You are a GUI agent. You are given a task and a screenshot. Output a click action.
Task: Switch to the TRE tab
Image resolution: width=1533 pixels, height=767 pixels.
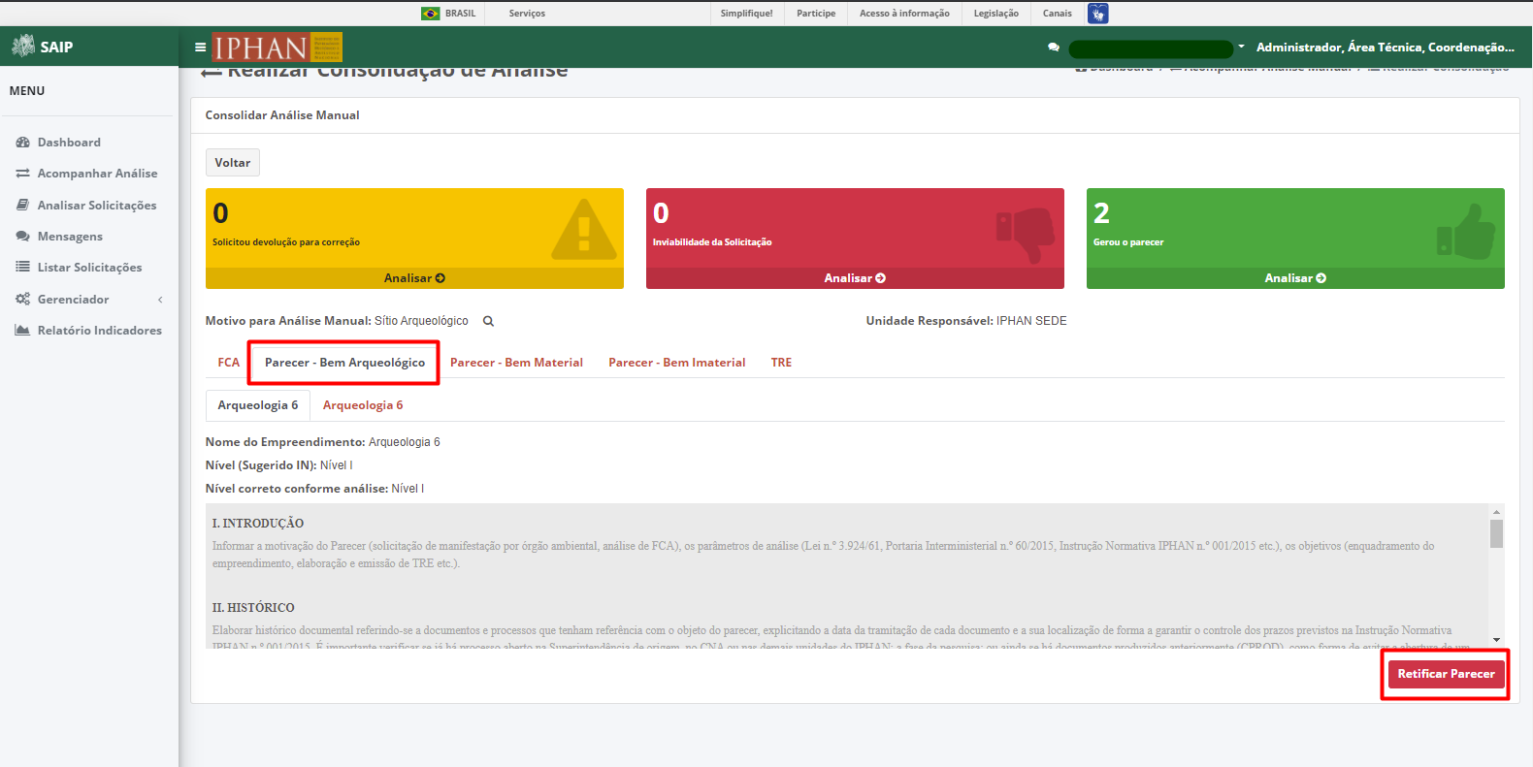tap(781, 363)
